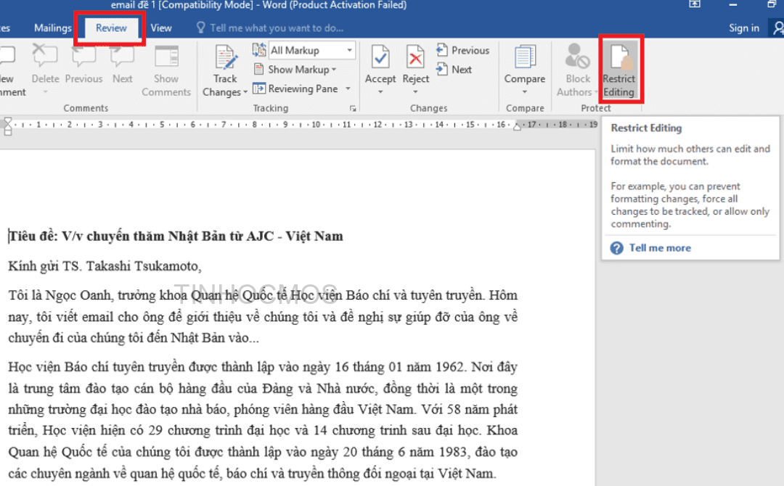Open the Reviewing Pane

click(296, 88)
